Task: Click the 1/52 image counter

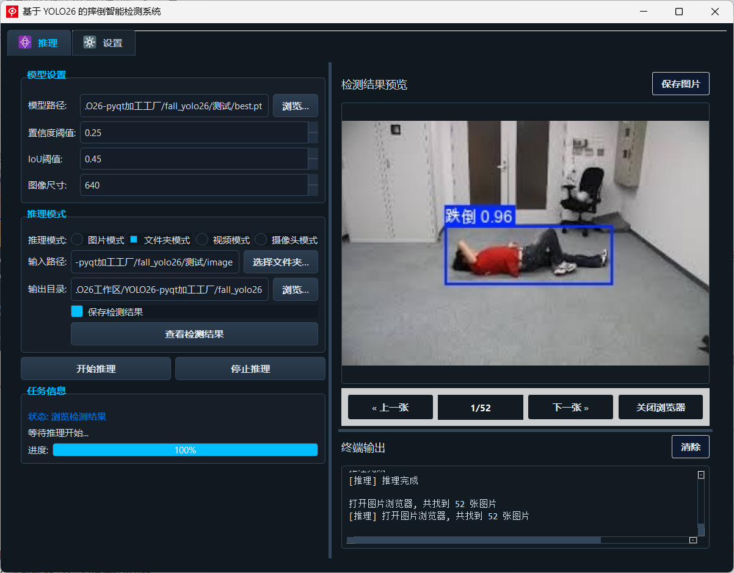Action: coord(481,407)
